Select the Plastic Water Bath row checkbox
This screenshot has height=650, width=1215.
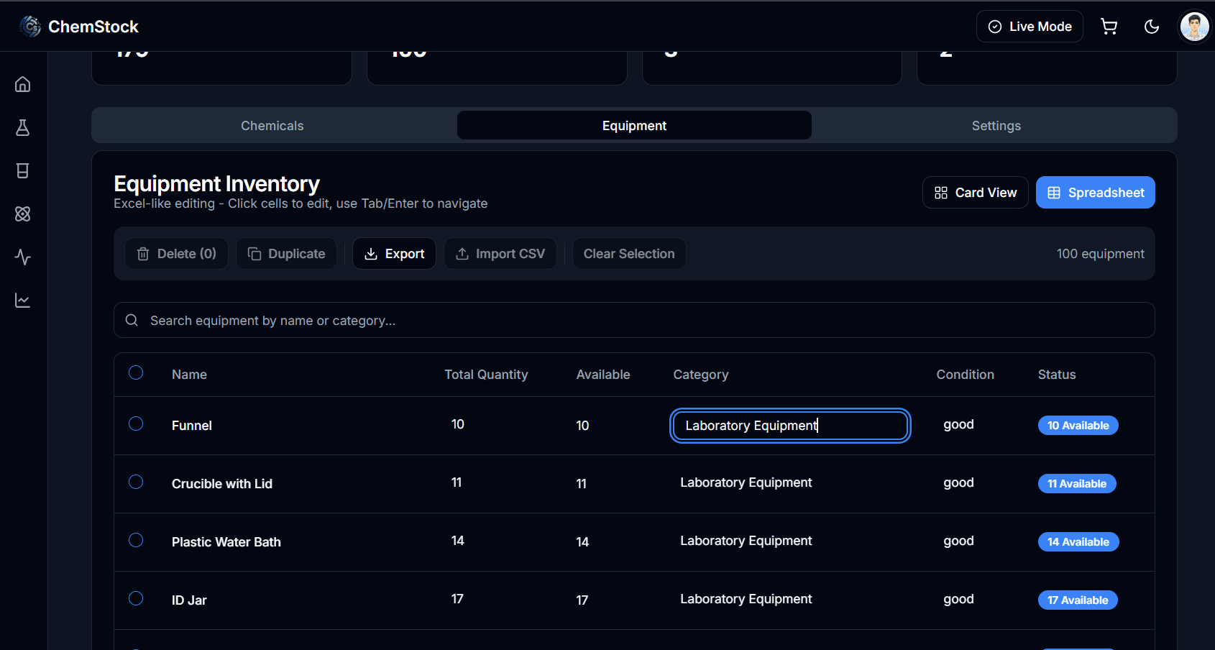[x=136, y=540]
